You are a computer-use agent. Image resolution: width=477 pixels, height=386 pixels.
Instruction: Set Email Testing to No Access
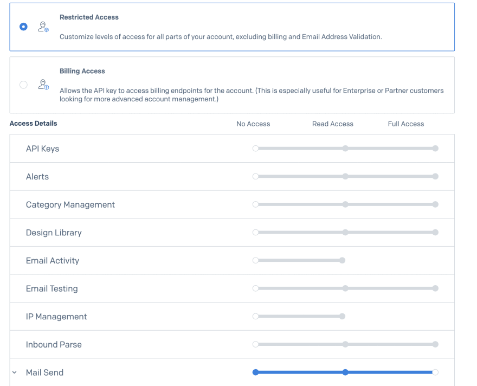(x=255, y=288)
